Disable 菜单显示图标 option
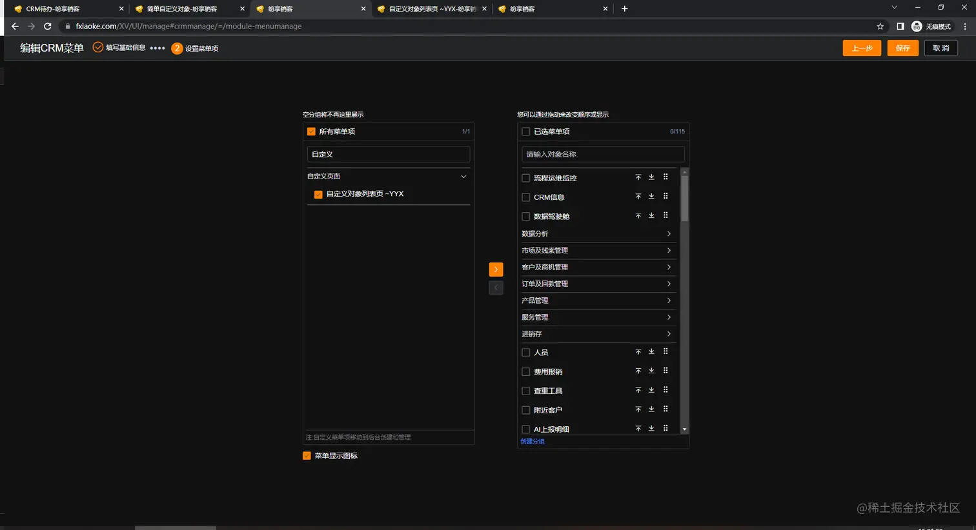976x530 pixels. tap(307, 456)
